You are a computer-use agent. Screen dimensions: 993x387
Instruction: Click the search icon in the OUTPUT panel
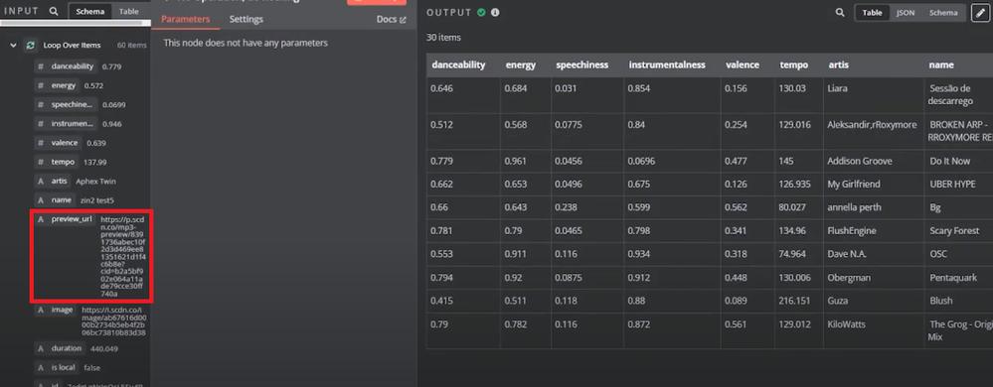click(840, 12)
